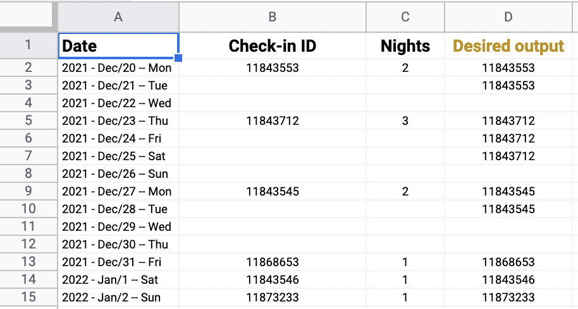
Task: Select cell '2021 - Dec/27 -- Mon'
Action: [x=118, y=191]
